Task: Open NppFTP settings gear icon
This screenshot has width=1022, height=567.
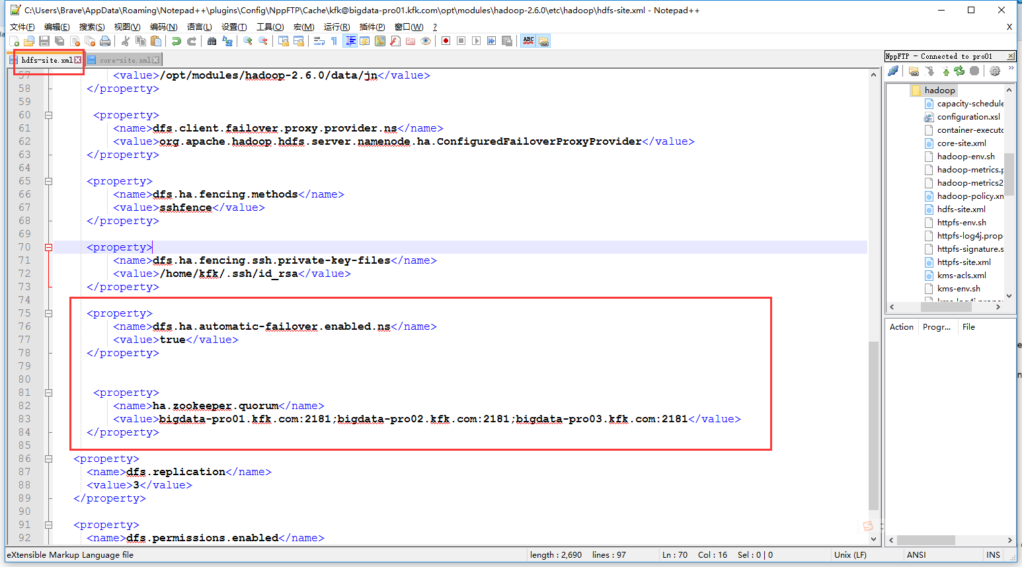Action: pos(995,71)
